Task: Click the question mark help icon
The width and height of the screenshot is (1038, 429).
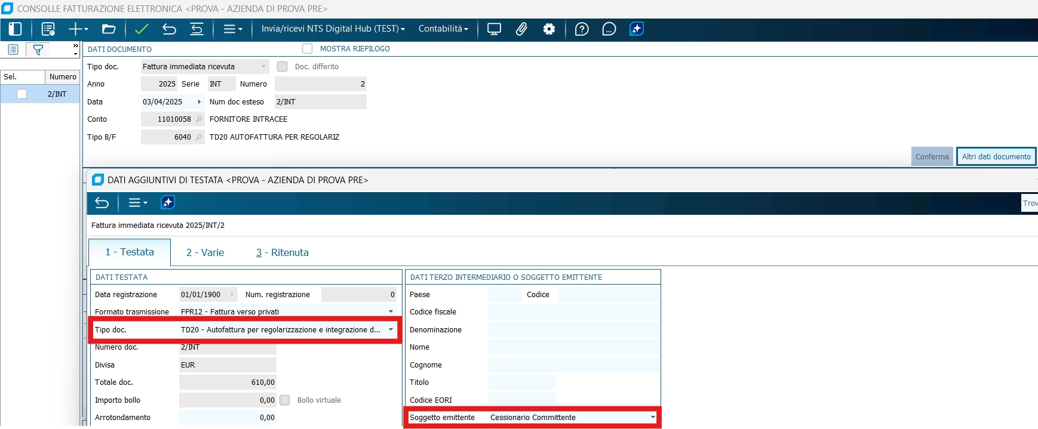Action: 582,29
